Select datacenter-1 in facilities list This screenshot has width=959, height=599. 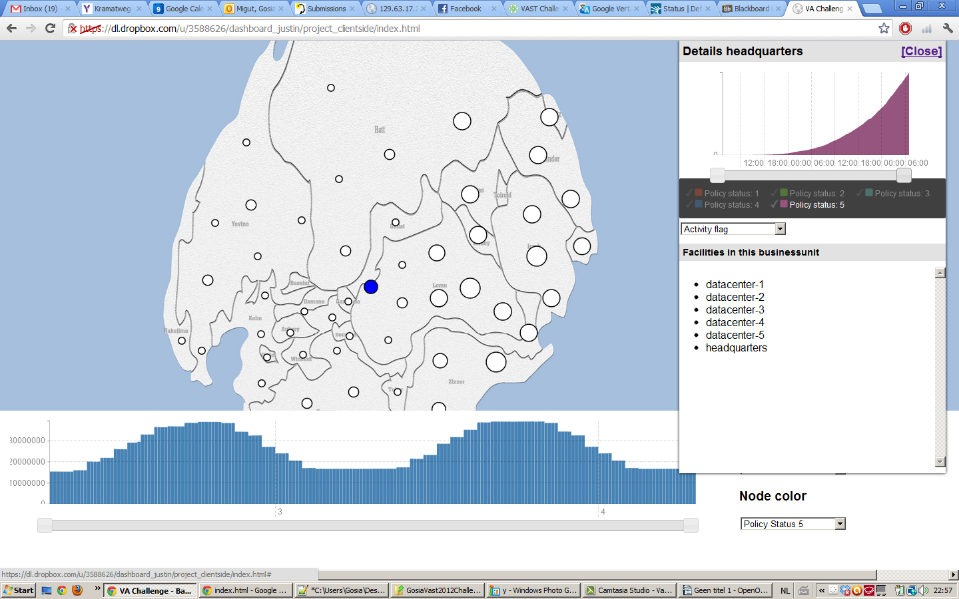click(735, 284)
